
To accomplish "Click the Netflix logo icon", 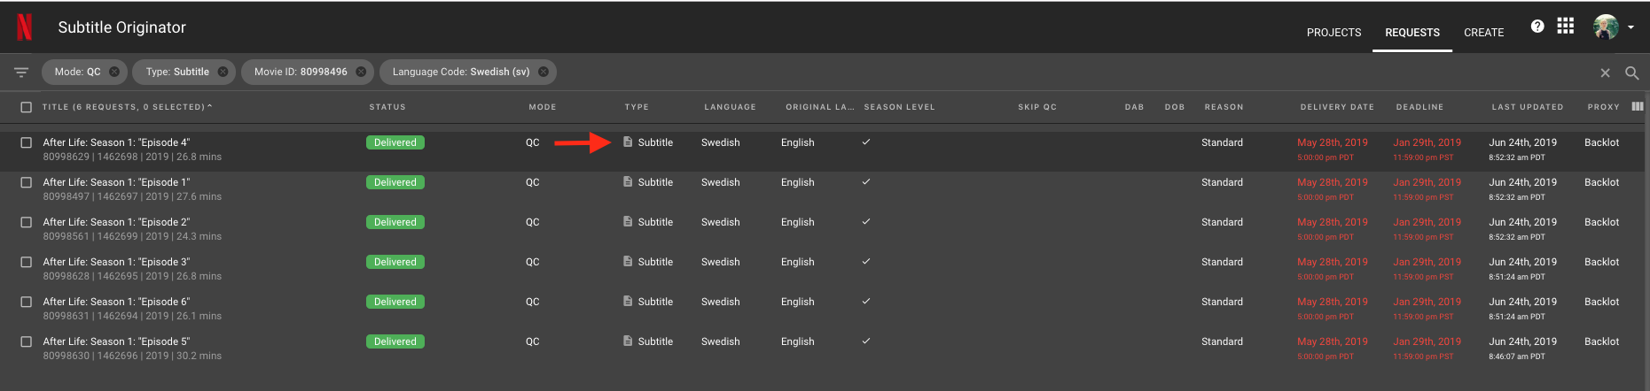I will [25, 27].
